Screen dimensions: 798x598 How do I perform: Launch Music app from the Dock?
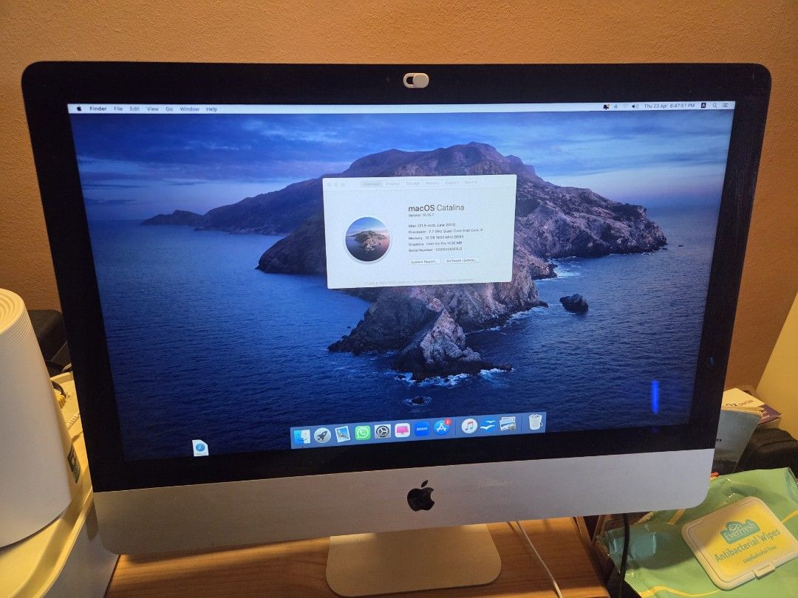(x=468, y=426)
